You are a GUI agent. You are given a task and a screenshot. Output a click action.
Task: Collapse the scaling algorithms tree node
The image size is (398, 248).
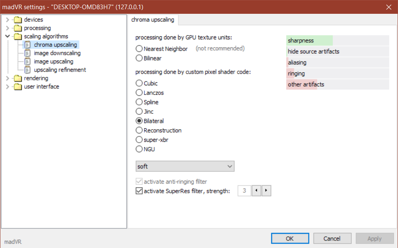(8, 36)
